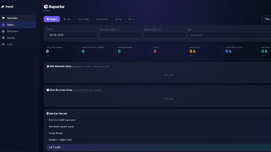Screen dimensions: 271x152
Task: Select Çıkış to log out
Action: [18, 44]
